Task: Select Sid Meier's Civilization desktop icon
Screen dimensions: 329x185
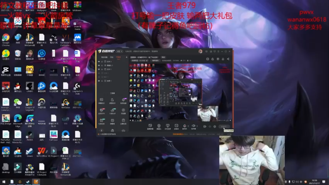Action: pos(65,40)
